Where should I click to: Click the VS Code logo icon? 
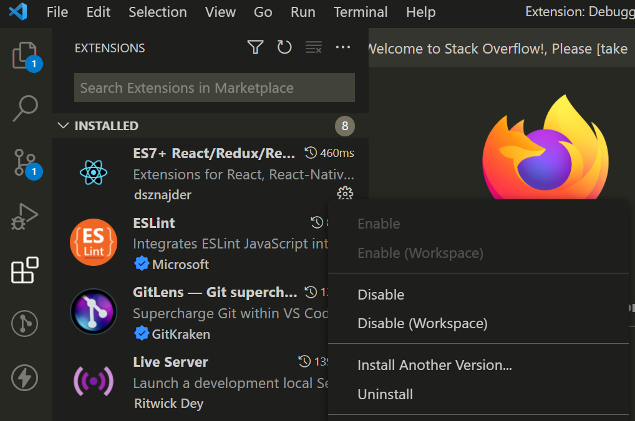coord(18,12)
